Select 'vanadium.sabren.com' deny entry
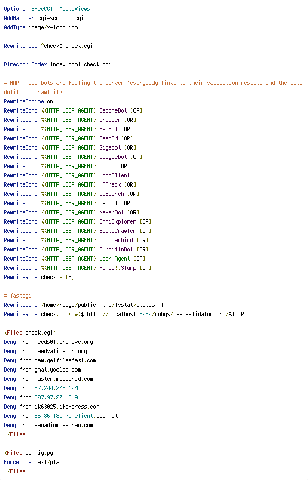 64,425
